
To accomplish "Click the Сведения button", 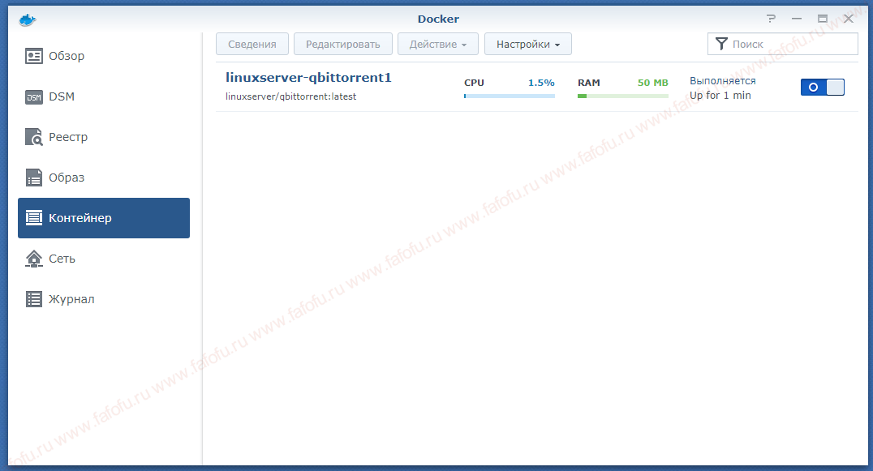I will [252, 44].
